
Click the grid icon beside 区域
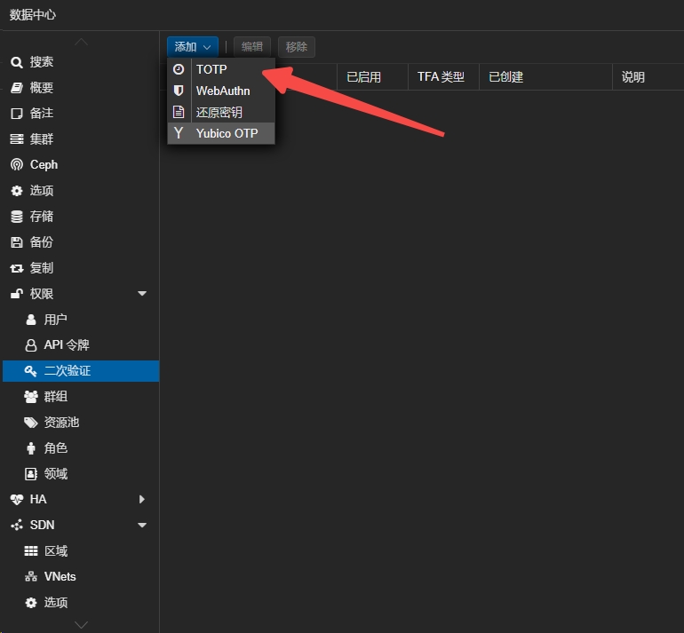[31, 551]
